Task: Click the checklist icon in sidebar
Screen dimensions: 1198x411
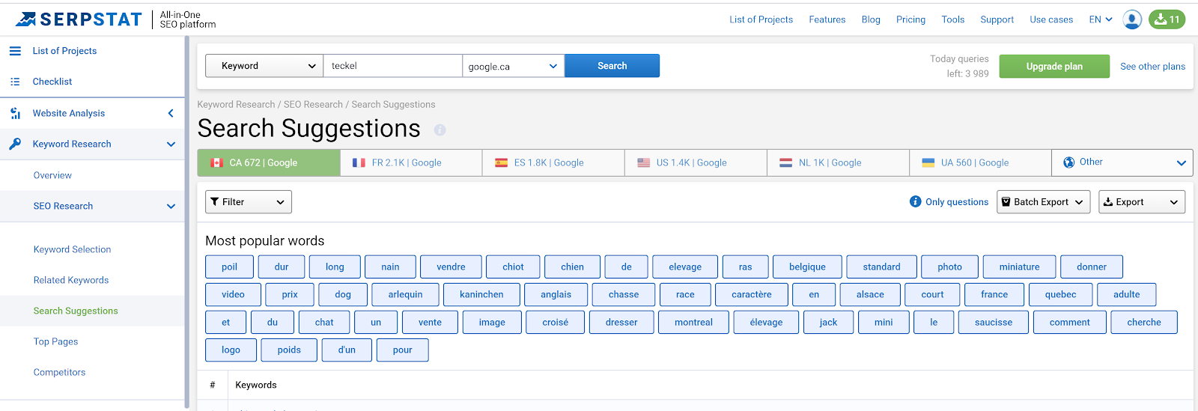Action: click(15, 82)
